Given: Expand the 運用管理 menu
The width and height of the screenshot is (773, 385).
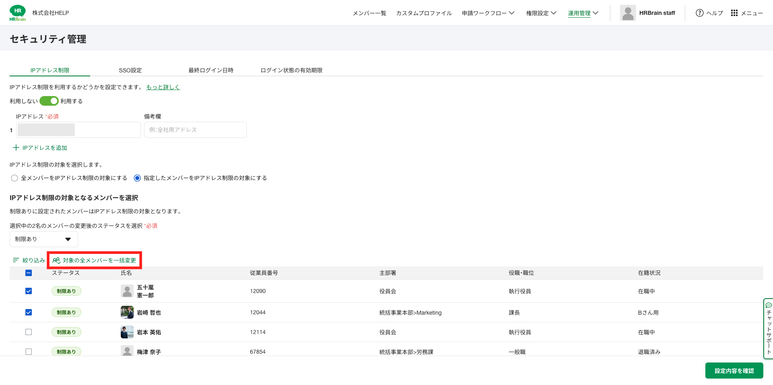Looking at the screenshot, I should 583,13.
